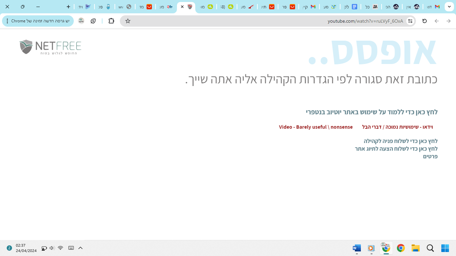Switch to a Gmail tab

(x=312, y=6)
